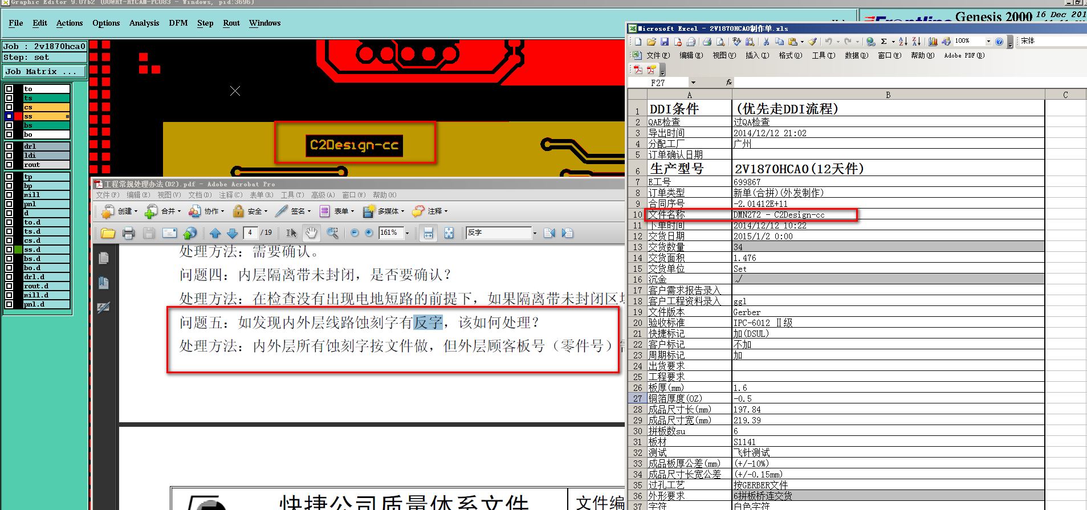Open Excel Name Box dropdown arrow
1087x510 pixels.
(x=693, y=83)
